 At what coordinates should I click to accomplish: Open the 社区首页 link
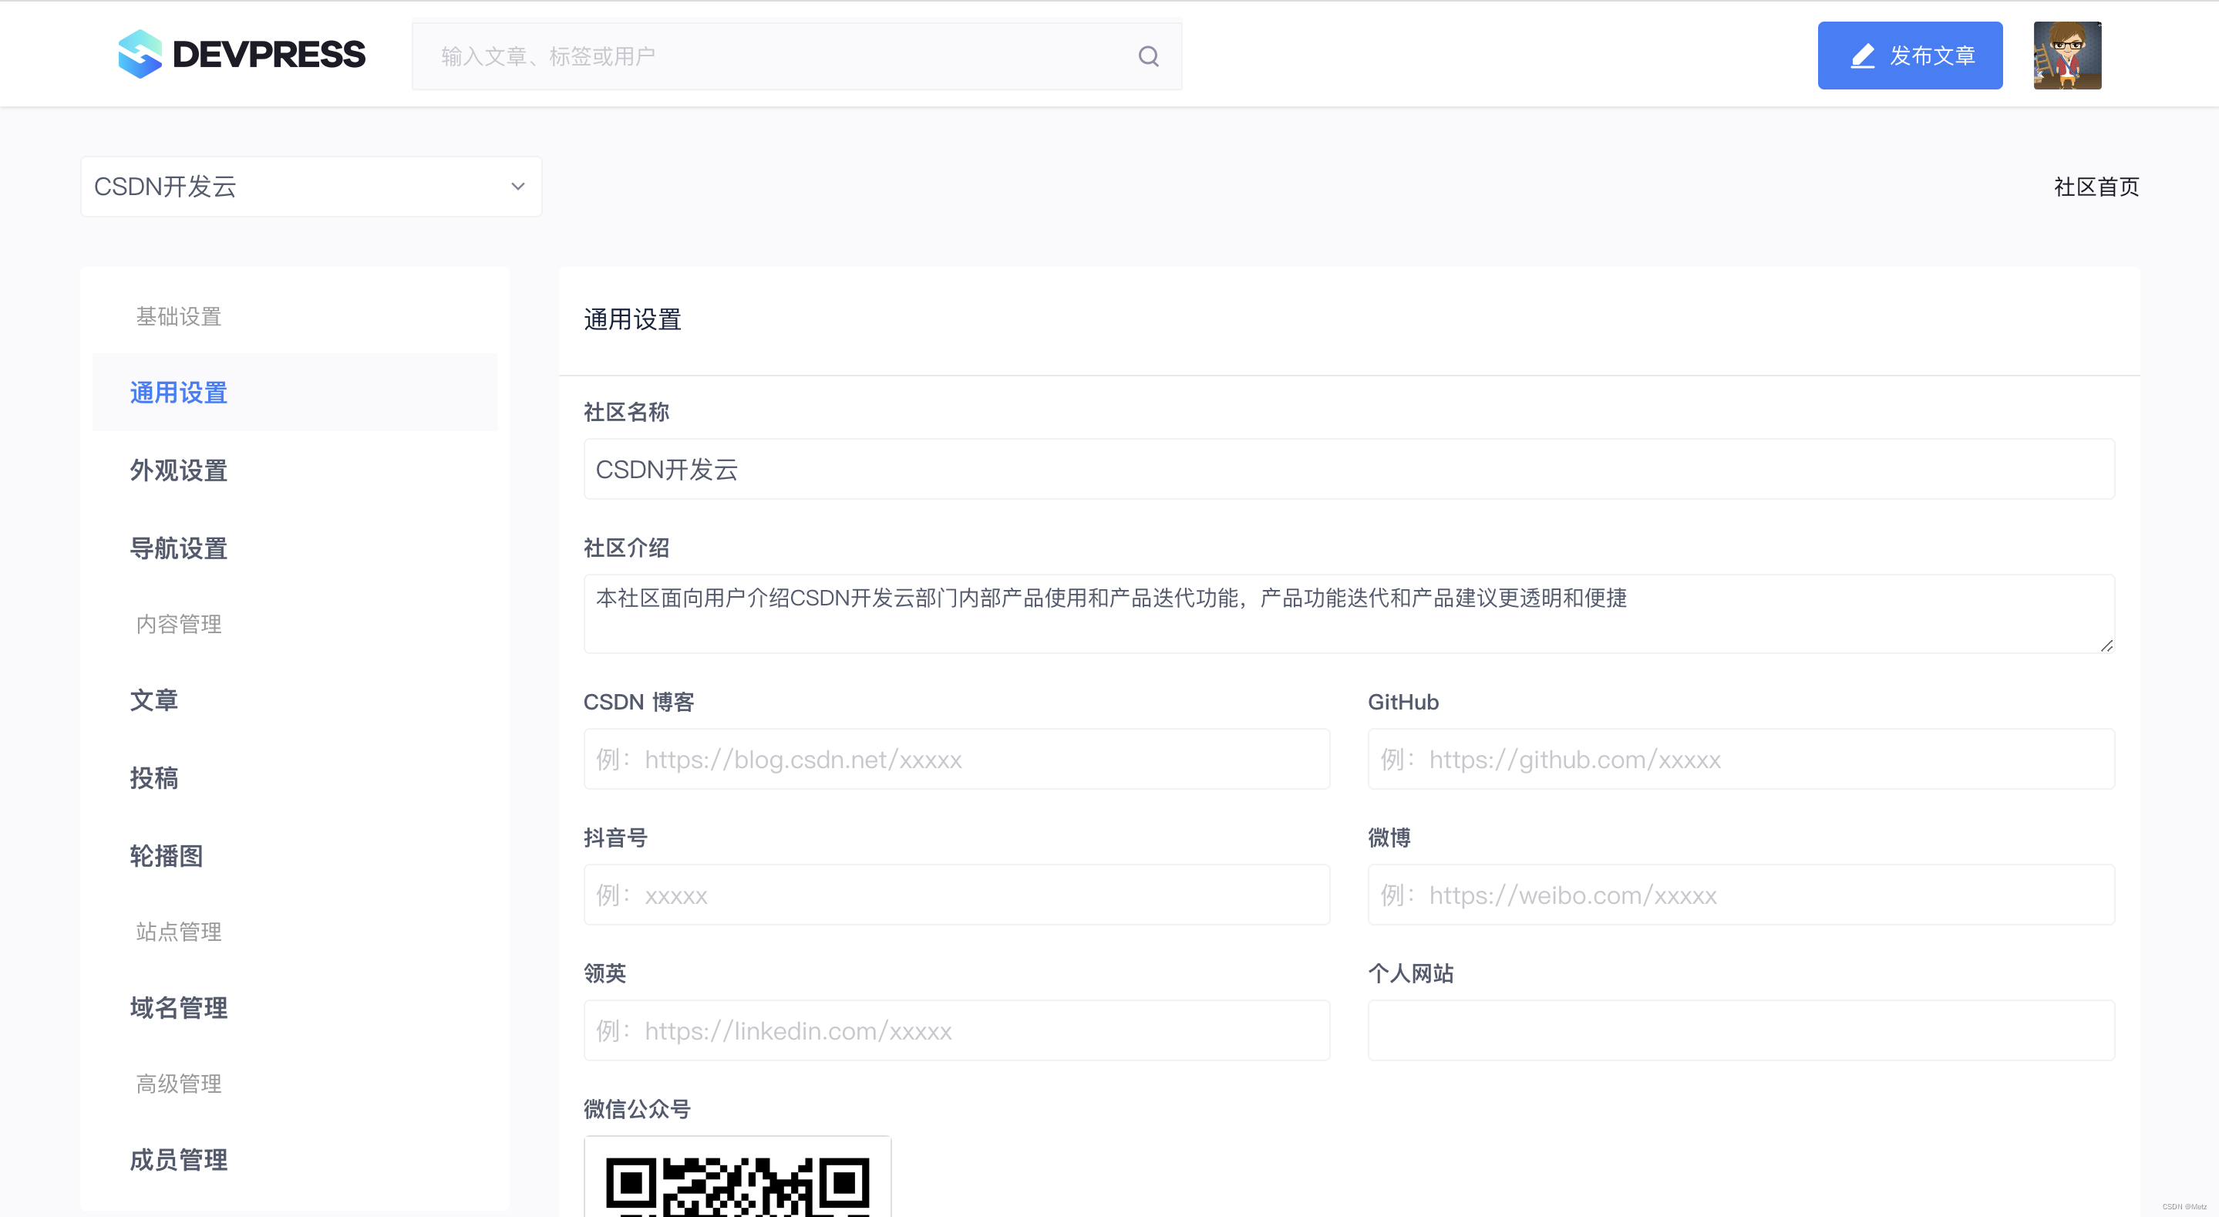coord(2096,187)
